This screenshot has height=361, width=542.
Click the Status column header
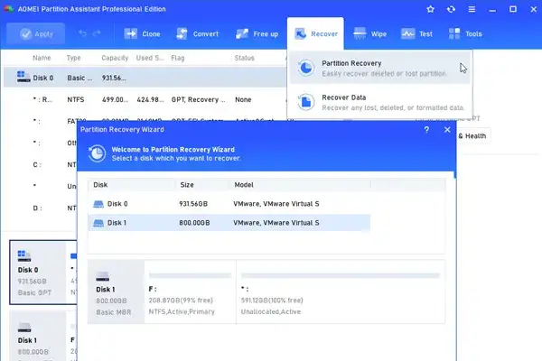tap(245, 58)
